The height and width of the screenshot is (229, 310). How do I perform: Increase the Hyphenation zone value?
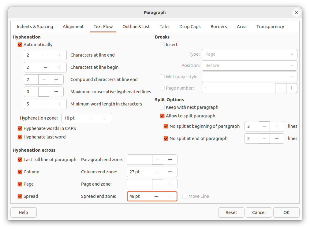coord(105,118)
